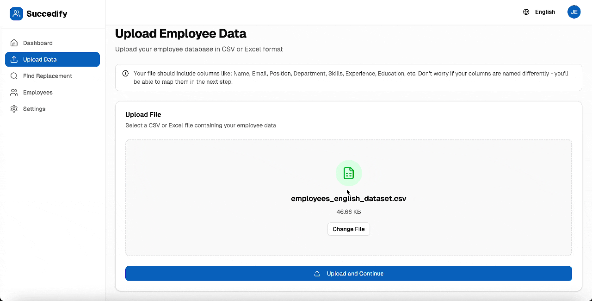Viewport: 592px width, 301px height.
Task: Click the Find Replacement magnifier icon
Action: (14, 76)
